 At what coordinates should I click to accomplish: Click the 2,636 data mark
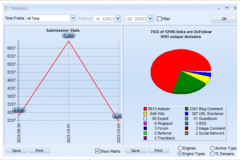coord(19,110)
